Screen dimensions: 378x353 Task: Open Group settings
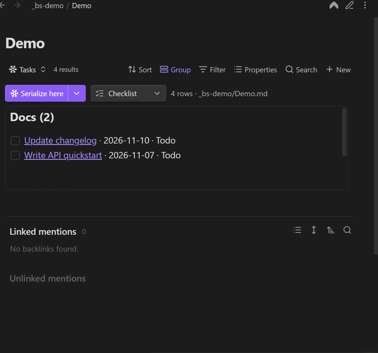click(x=175, y=70)
